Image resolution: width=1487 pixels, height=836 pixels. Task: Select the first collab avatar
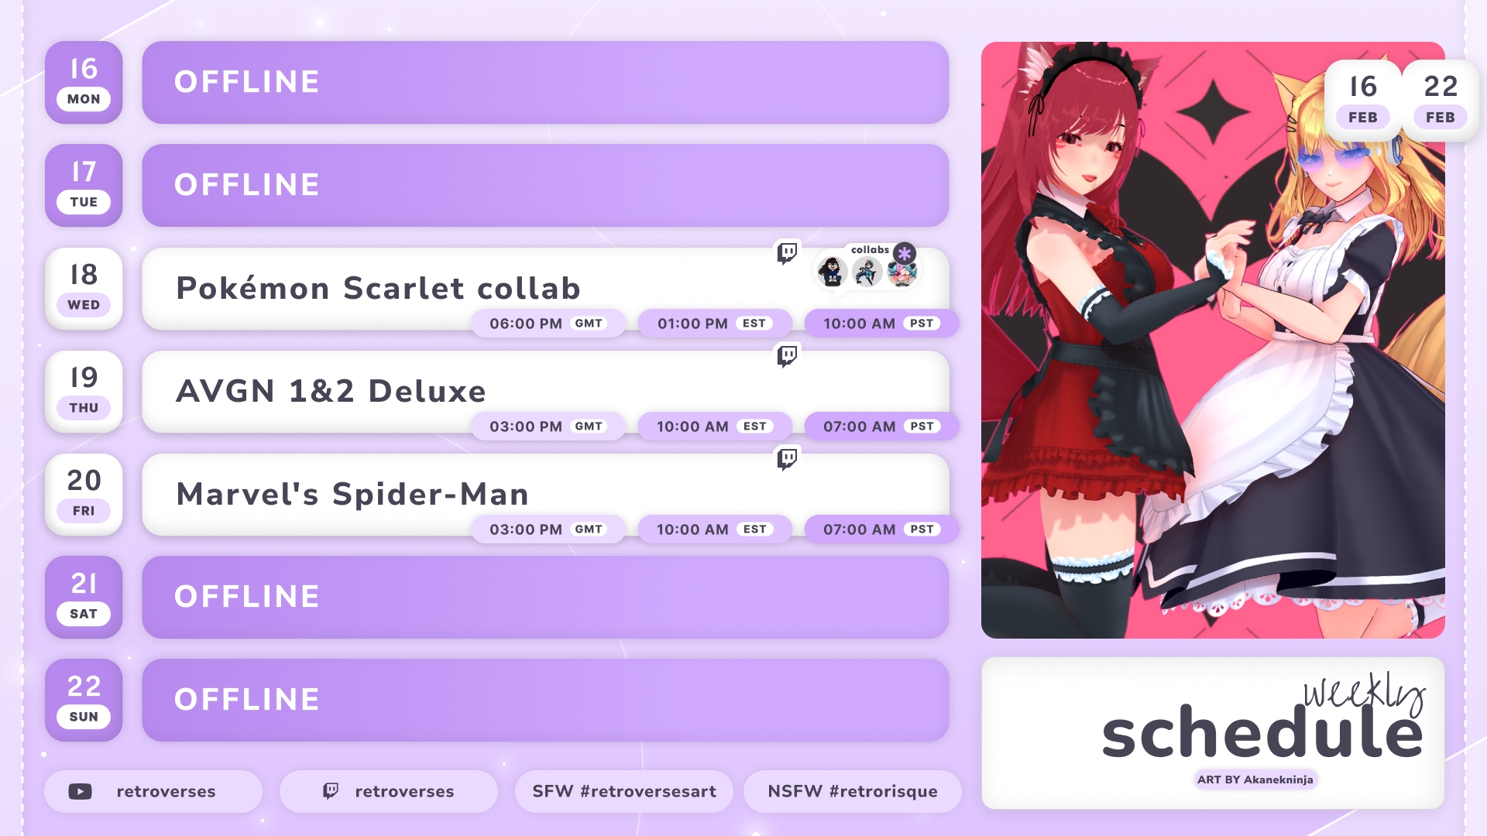(832, 272)
